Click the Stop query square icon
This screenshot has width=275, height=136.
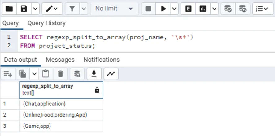coord(148,9)
